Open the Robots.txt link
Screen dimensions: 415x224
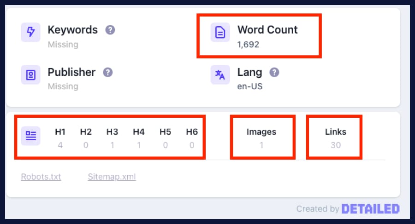point(41,177)
